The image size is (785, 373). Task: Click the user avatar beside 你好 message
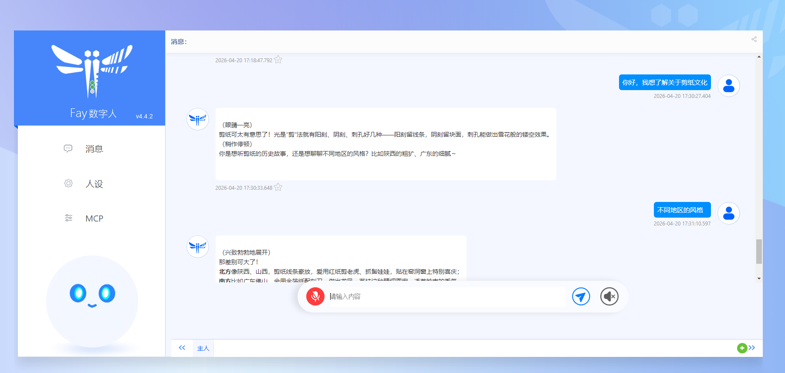729,86
